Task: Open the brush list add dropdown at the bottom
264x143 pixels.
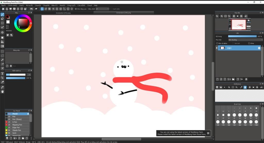Action: [16, 138]
